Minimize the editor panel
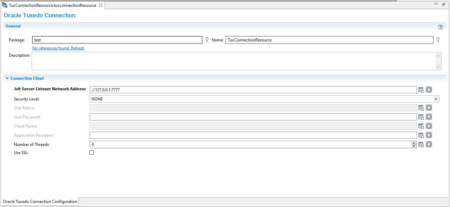Screen dimensions: 450x207 point(436,4)
